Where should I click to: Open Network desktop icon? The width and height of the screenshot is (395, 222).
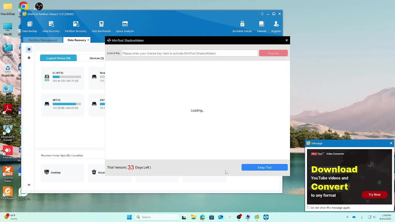pyautogui.click(x=8, y=50)
